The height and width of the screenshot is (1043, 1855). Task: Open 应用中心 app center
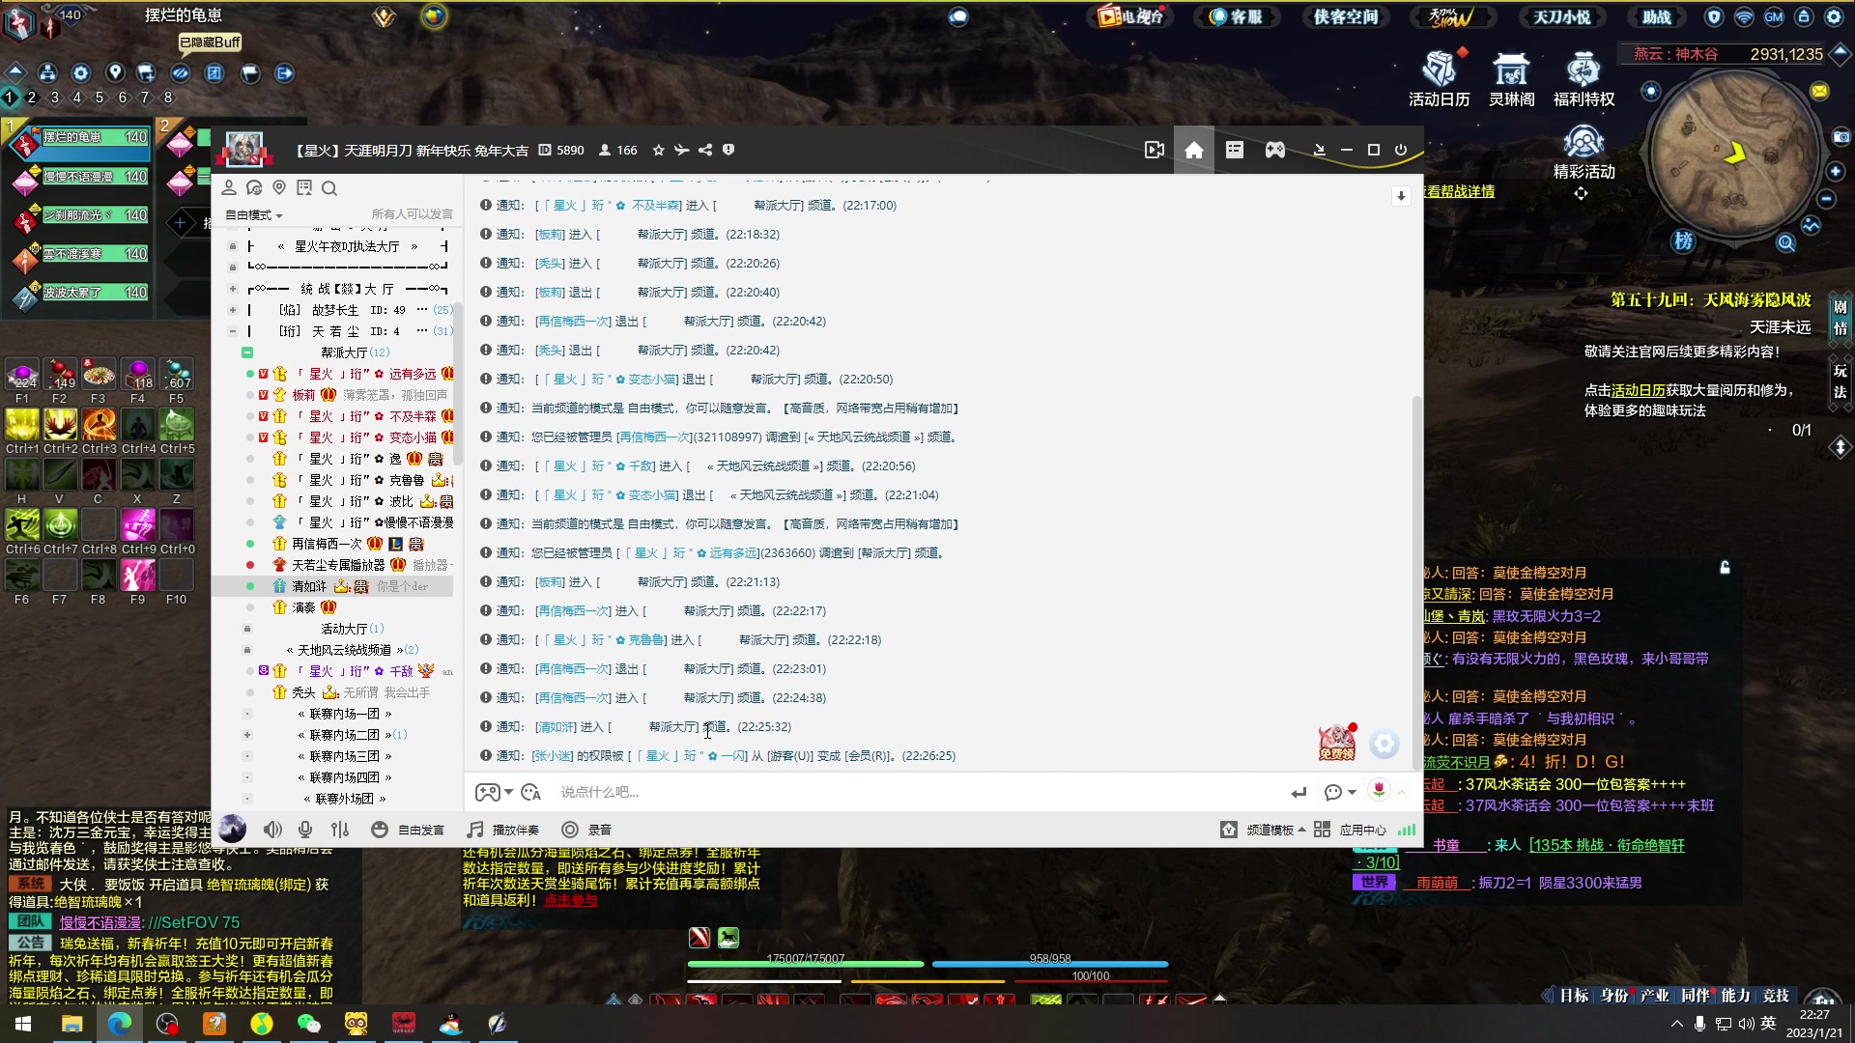[1351, 830]
